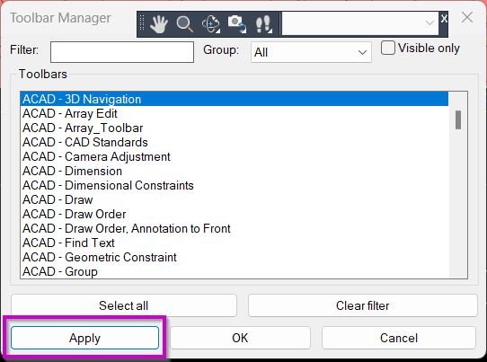
Task: Select ACAD - Draw Order entry
Action: (x=235, y=214)
